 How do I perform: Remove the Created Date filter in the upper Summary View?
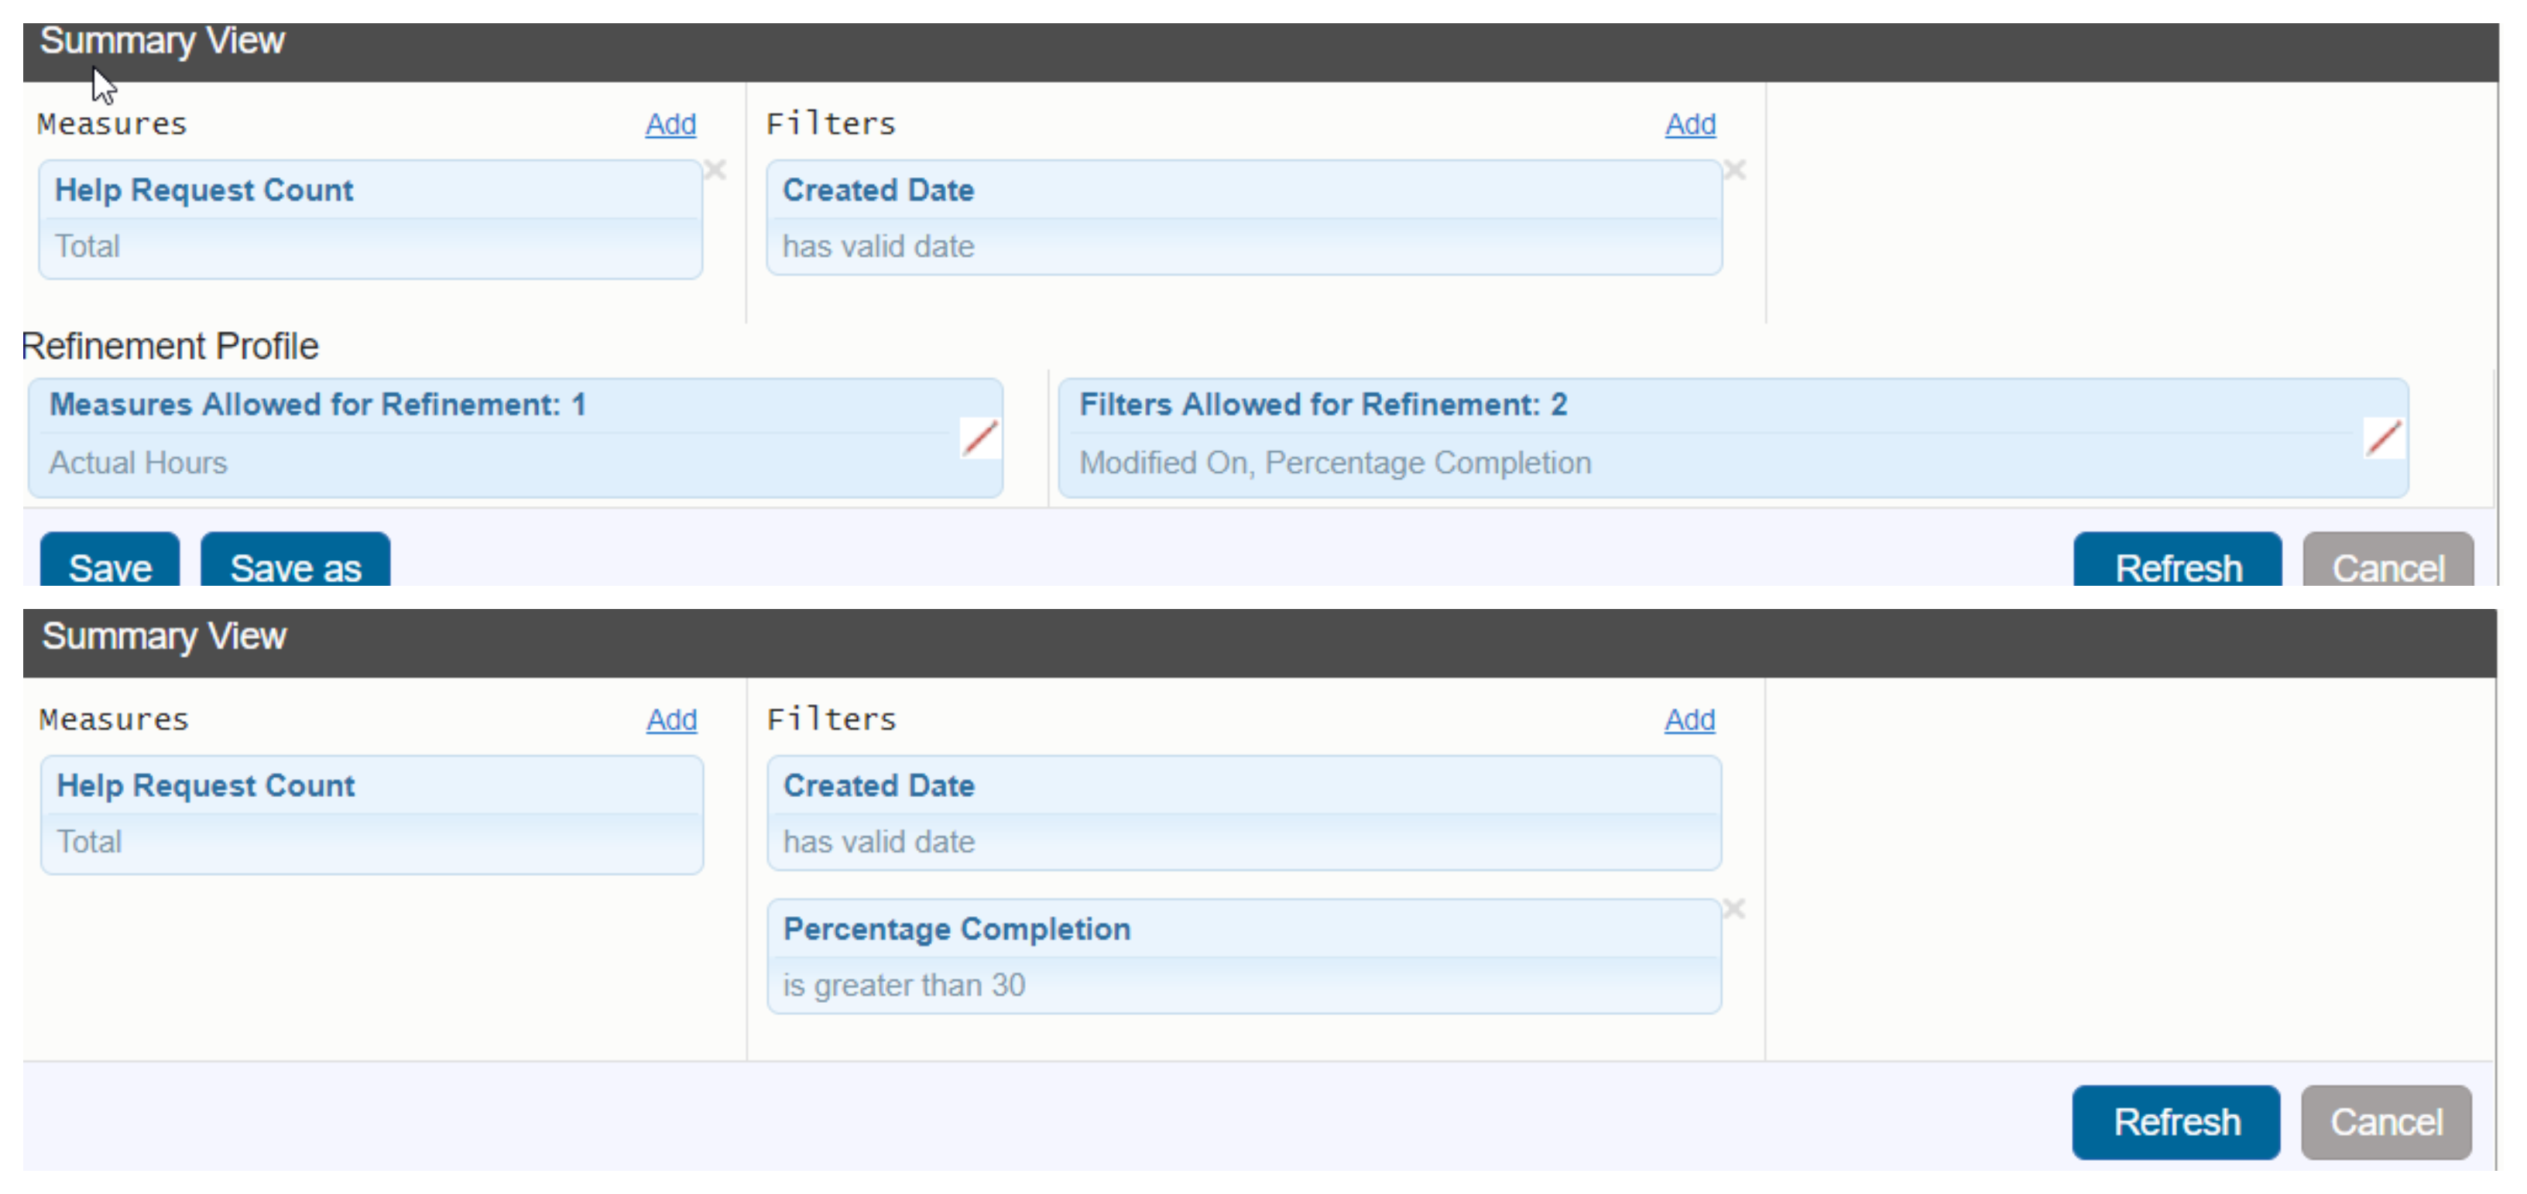1734,170
